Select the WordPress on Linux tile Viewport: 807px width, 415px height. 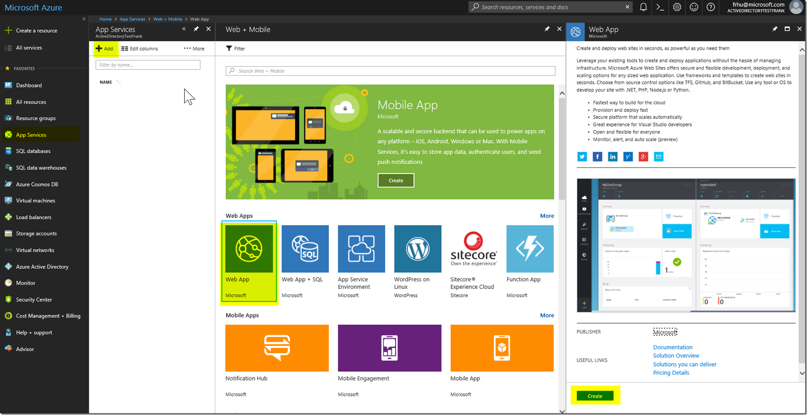pos(417,262)
